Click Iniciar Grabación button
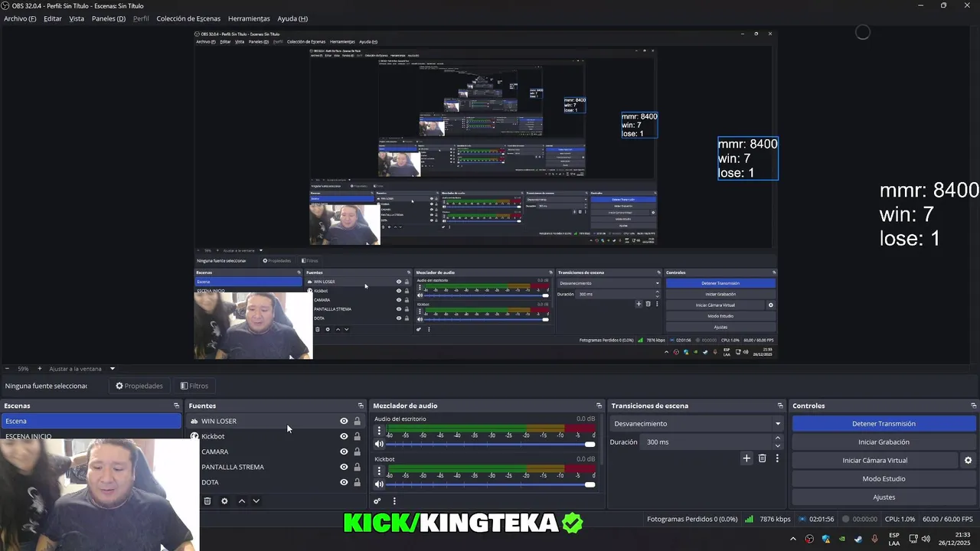Image resolution: width=980 pixels, height=551 pixels. tap(884, 442)
